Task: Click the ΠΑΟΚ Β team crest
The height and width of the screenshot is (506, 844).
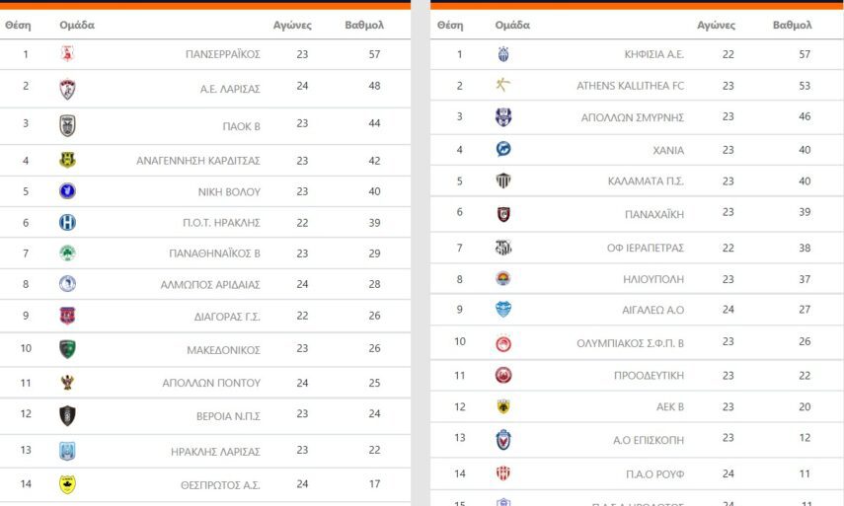Action: [x=67, y=124]
